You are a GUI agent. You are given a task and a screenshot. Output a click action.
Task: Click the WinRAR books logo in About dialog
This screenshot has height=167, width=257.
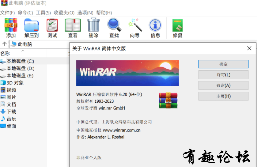click(x=168, y=100)
